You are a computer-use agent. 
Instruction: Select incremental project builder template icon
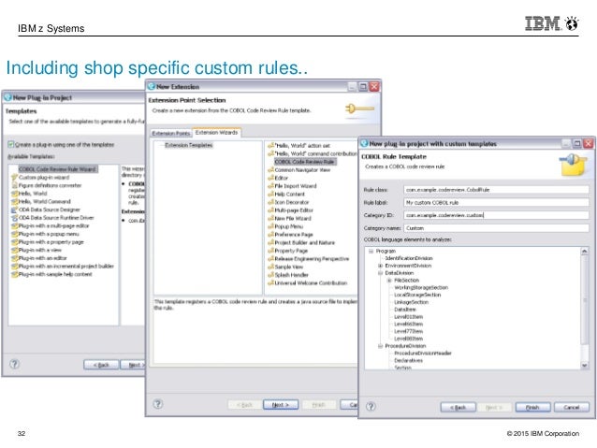coord(14,266)
